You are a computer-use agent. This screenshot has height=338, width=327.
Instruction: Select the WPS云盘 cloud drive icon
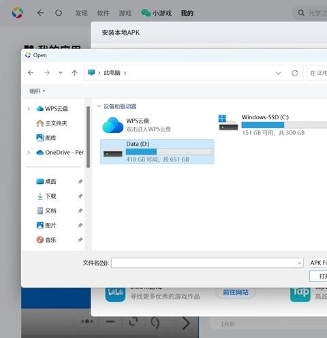112,125
